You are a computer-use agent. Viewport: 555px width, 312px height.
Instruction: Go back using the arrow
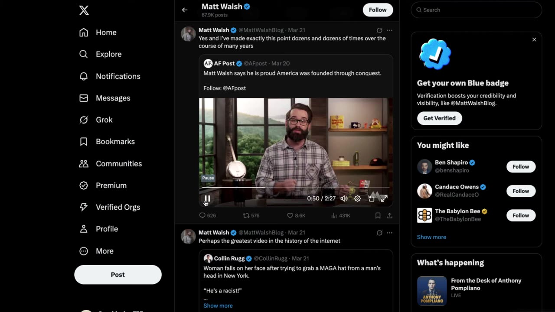coord(185,10)
